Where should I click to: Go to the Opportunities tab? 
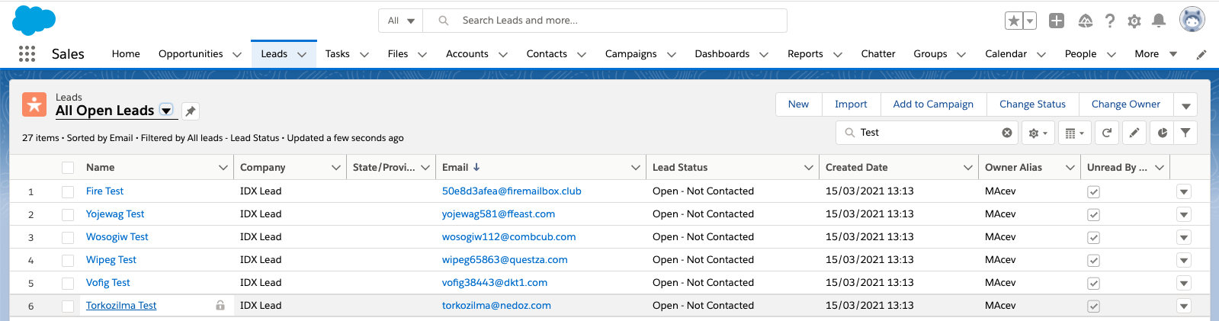pyautogui.click(x=191, y=54)
